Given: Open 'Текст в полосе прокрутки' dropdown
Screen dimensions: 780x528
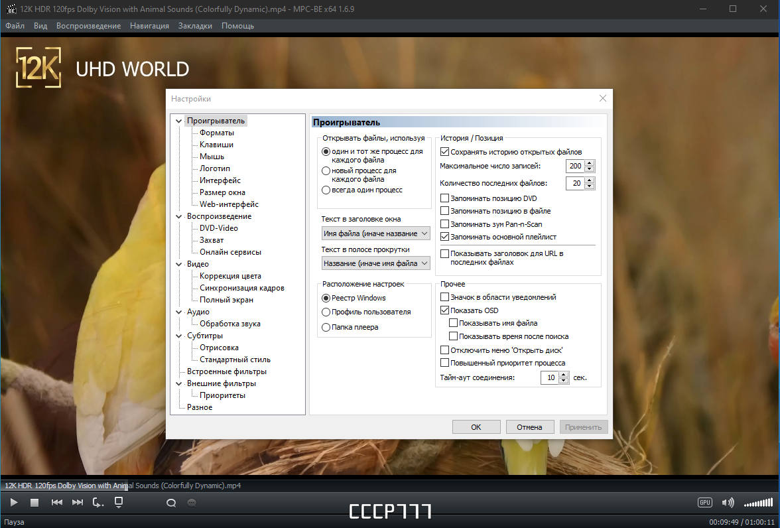Looking at the screenshot, I should pos(375,263).
